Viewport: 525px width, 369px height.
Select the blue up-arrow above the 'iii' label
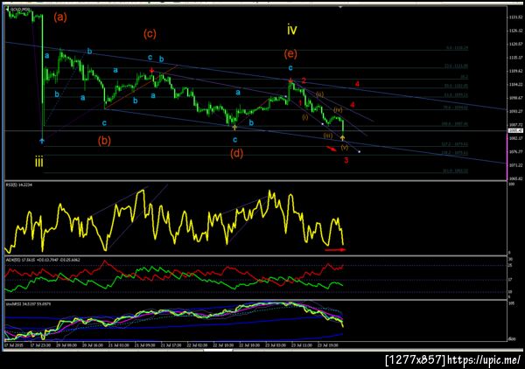[41, 141]
